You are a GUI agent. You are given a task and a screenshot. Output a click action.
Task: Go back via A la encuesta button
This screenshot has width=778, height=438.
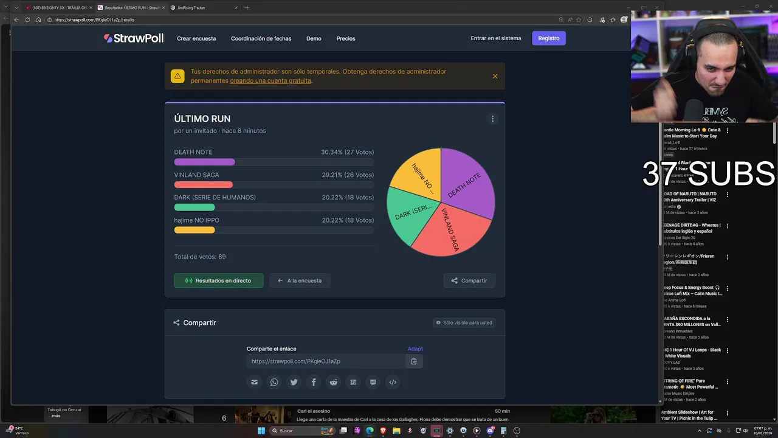(x=300, y=280)
